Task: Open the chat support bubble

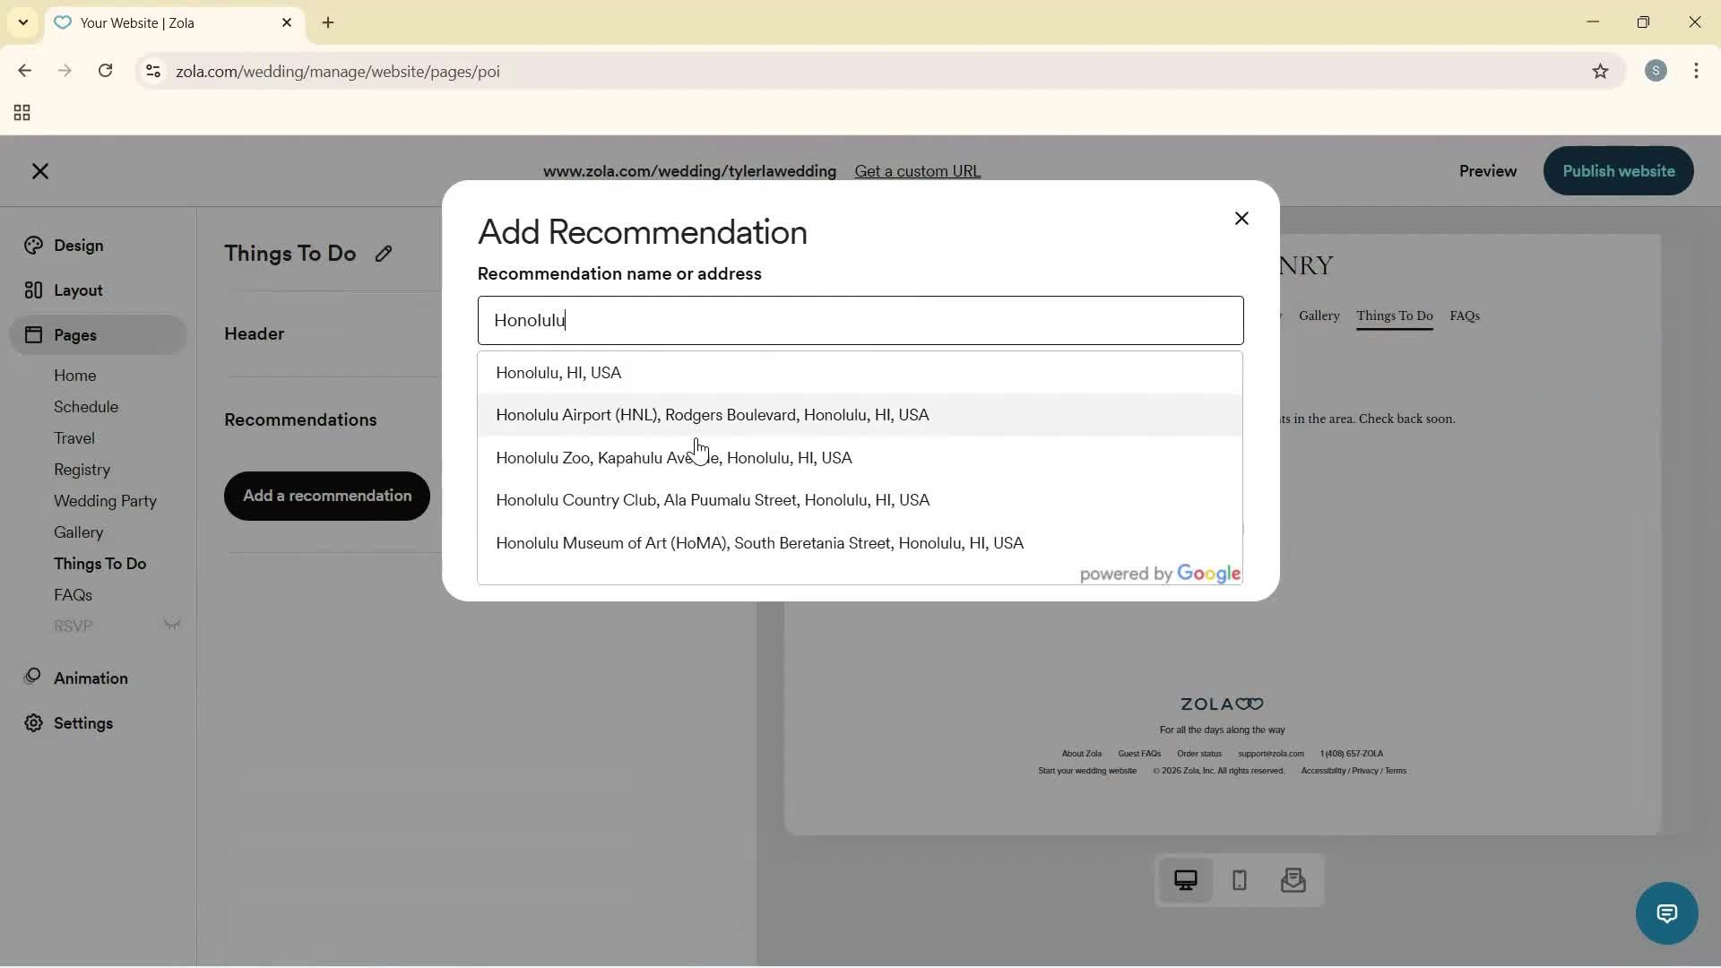Action: pos(1665,912)
